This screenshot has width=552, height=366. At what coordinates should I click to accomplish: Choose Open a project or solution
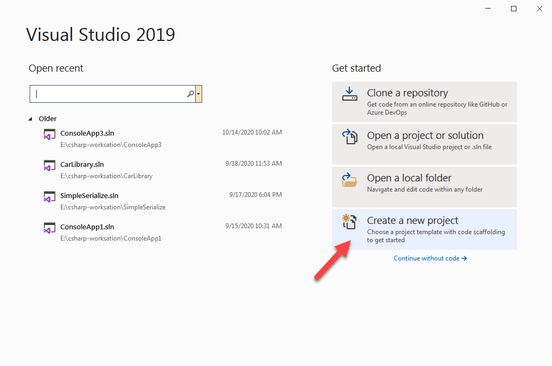click(424, 144)
